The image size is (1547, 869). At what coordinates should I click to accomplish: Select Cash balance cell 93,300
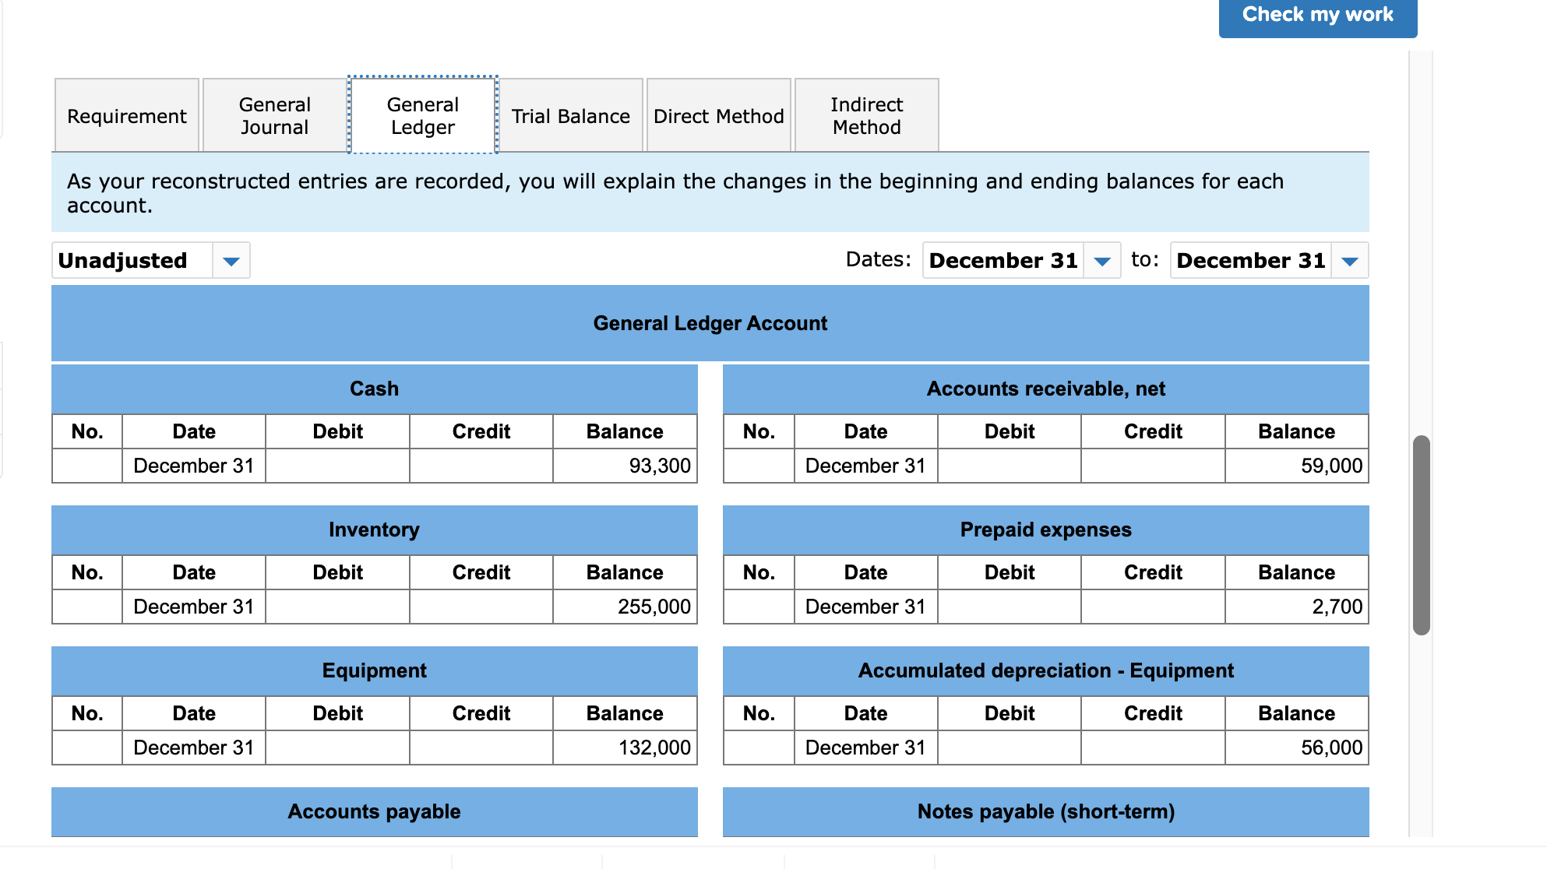pos(625,466)
